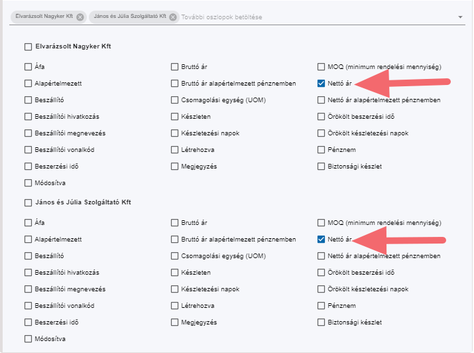Select all columns for János és Júlia Szolgáltató Kft
The height and width of the screenshot is (353, 474).
pyautogui.click(x=28, y=202)
